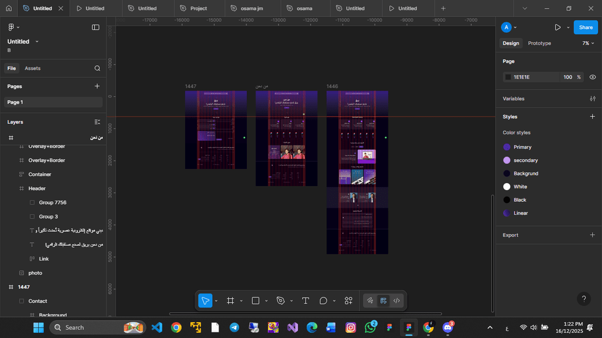Activate the Pen tool

(280, 300)
